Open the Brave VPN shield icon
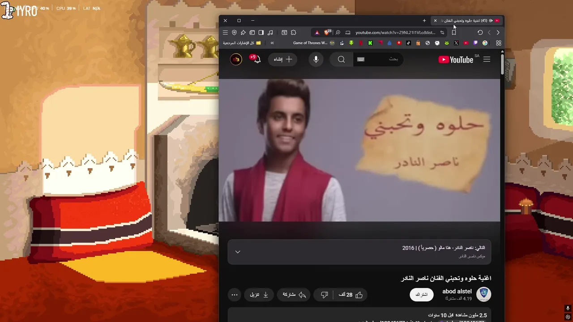Image resolution: width=573 pixels, height=322 pixels. [x=234, y=33]
